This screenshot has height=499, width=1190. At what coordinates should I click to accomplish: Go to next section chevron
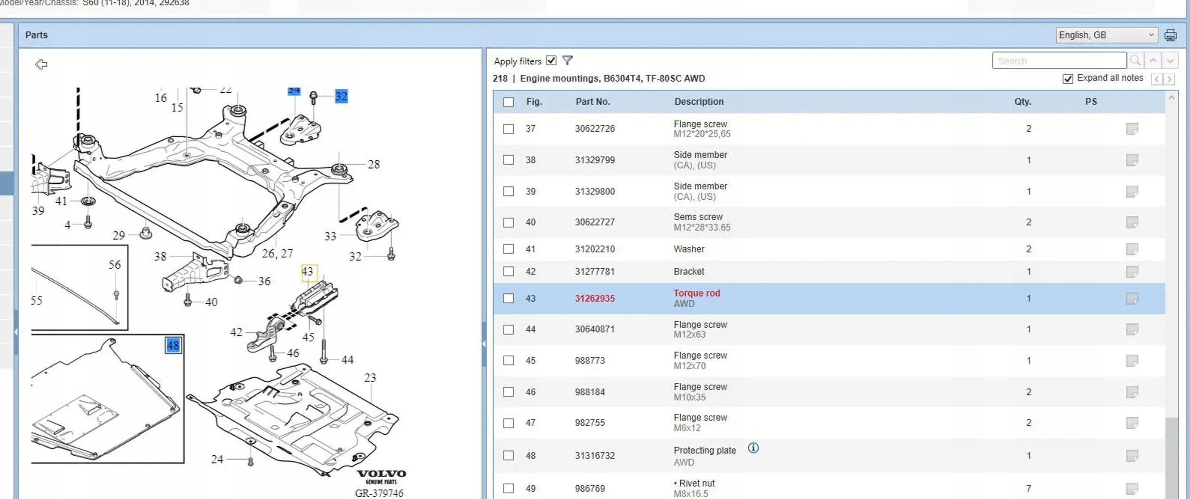1169,79
